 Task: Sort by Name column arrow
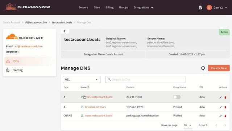coord(88,87)
